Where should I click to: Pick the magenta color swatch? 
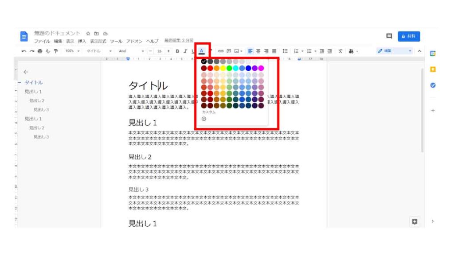(261, 68)
